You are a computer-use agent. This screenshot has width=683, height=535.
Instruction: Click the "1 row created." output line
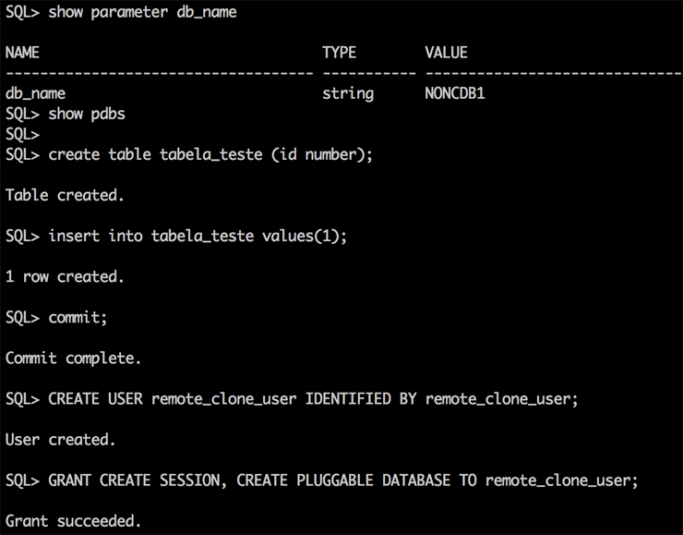coord(65,276)
